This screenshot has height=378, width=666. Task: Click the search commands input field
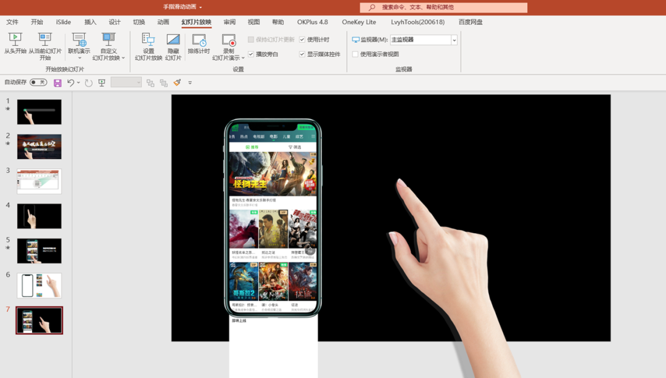coord(443,7)
